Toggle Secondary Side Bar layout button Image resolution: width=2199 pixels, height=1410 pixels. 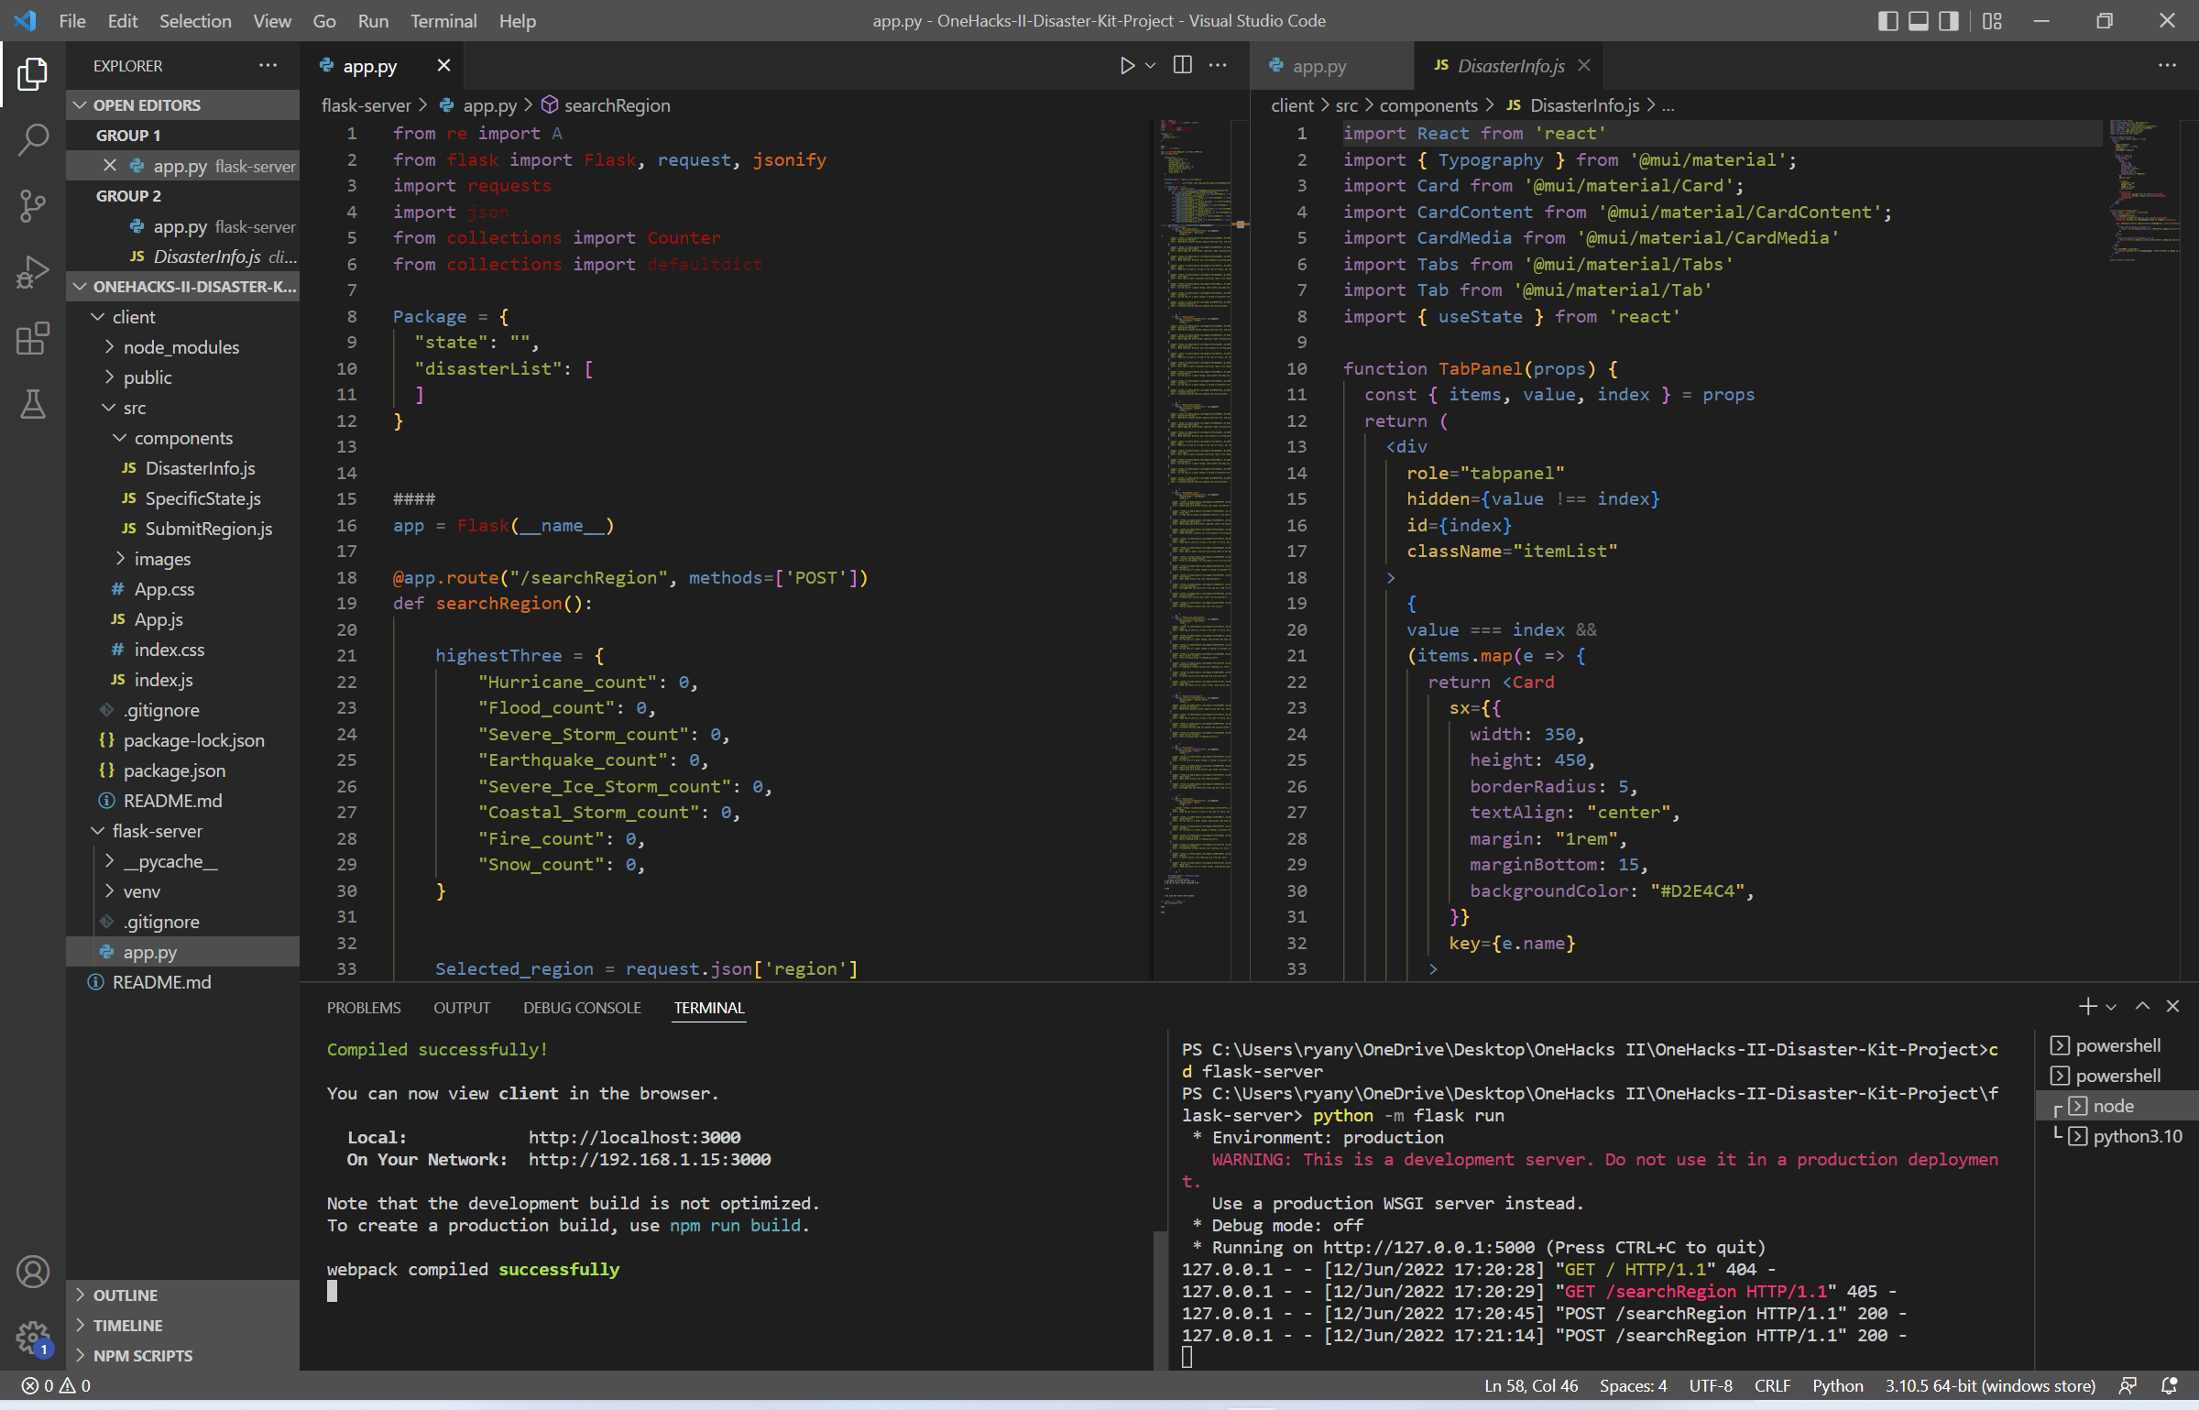1949,21
